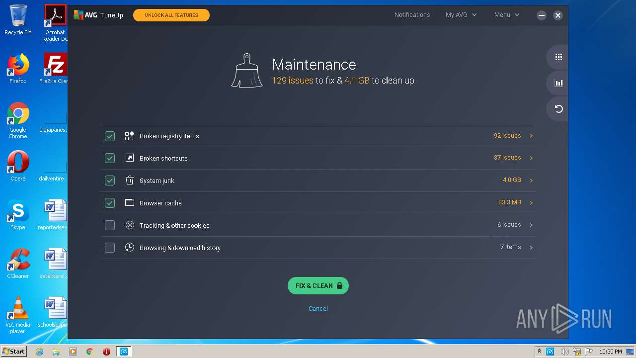
Task: Click the broken registry items icon
Action: tap(130, 136)
